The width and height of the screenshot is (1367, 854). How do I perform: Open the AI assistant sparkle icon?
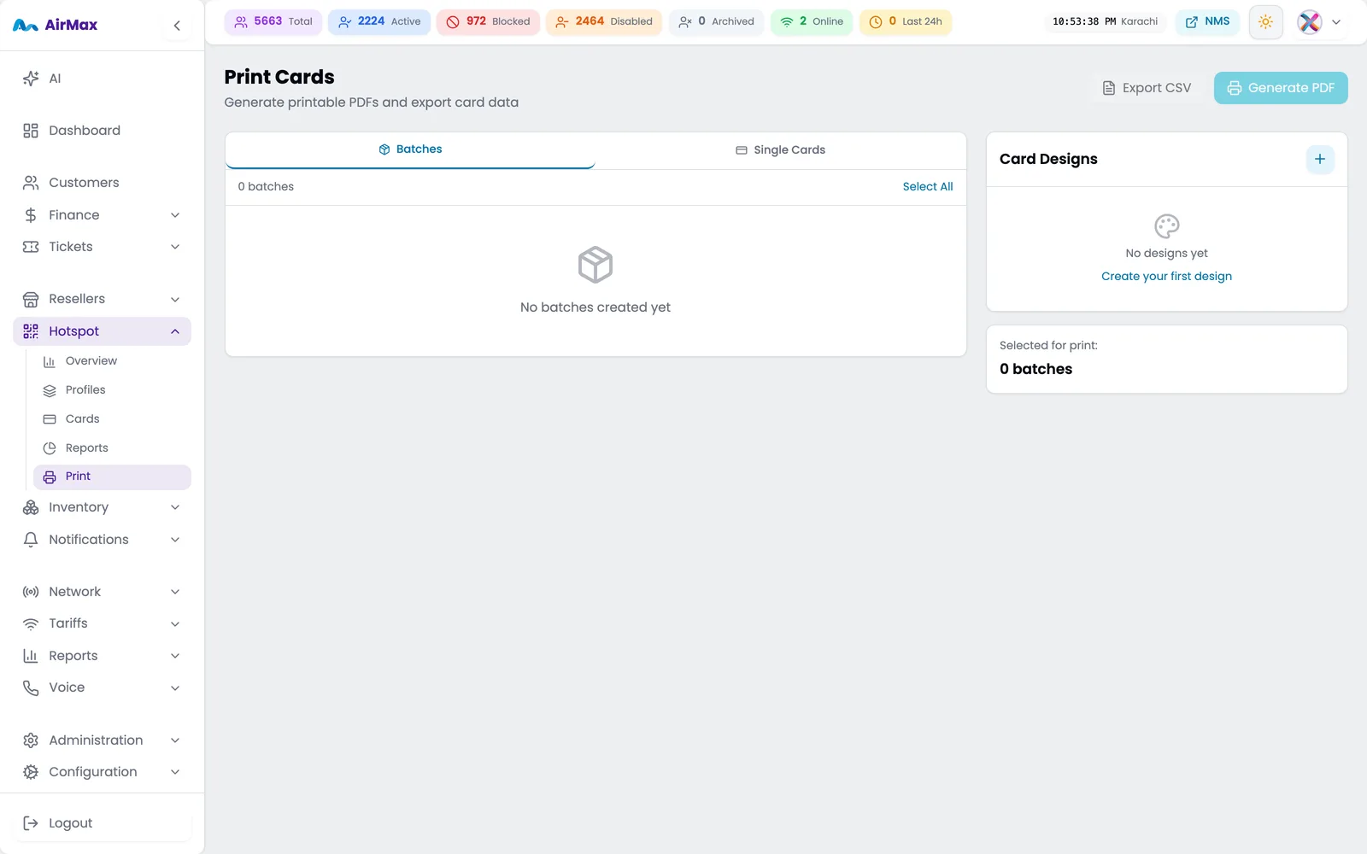click(31, 79)
